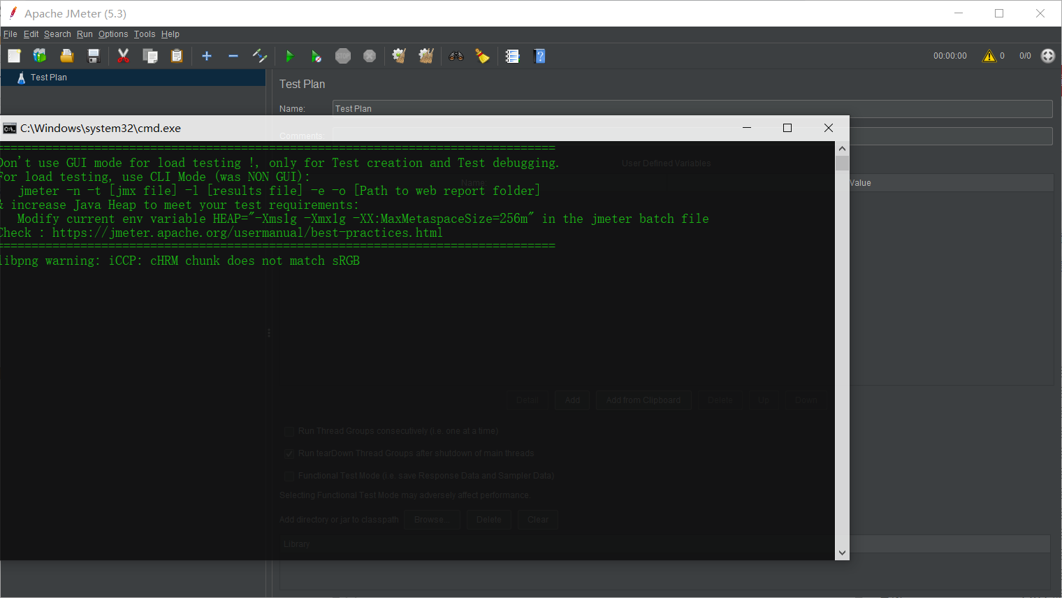Click the cmd window scrollbar thumb
The width and height of the screenshot is (1062, 598).
point(842,163)
